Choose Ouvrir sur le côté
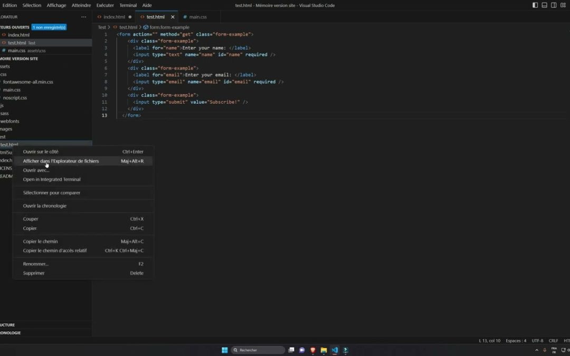Viewport: 570px width, 356px height. pyautogui.click(x=83, y=151)
